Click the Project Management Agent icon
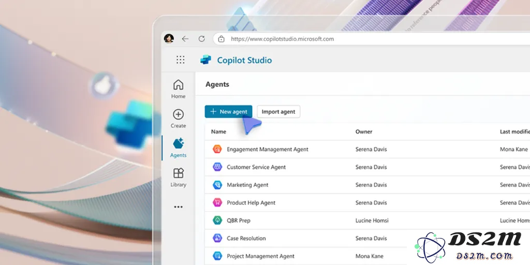The image size is (530, 265). pos(217,256)
